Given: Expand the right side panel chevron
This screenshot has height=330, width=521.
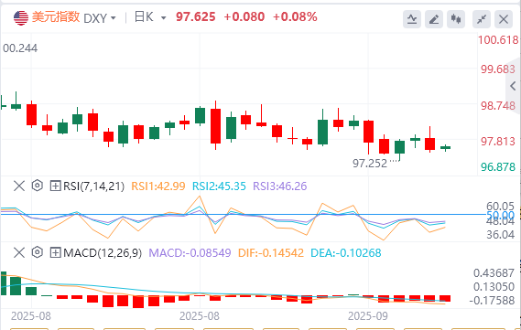Looking at the screenshot, I should point(513,86).
